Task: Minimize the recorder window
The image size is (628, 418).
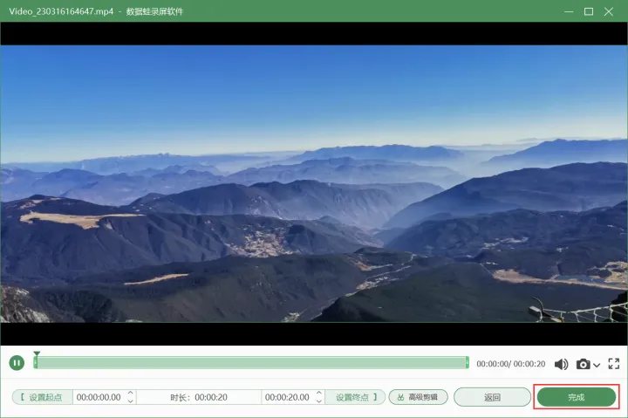Action: [x=569, y=11]
